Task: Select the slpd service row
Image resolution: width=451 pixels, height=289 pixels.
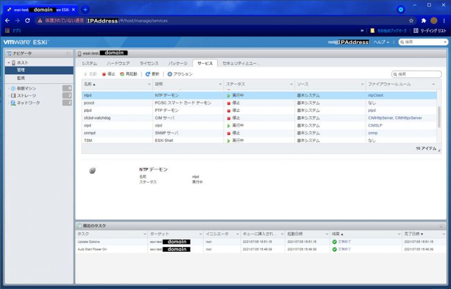Action: pyautogui.click(x=259, y=125)
